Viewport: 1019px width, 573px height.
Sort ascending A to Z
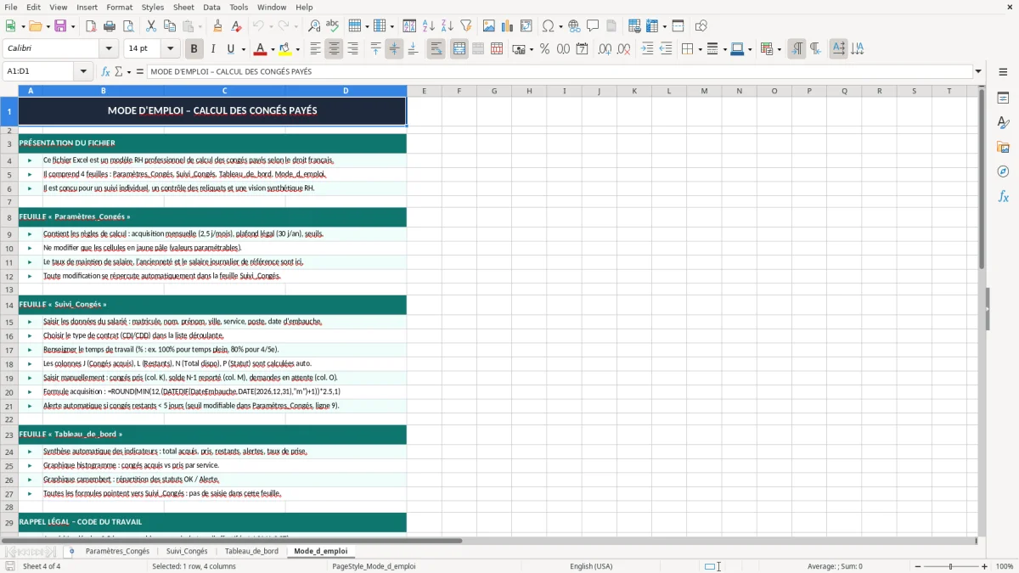tap(429, 26)
